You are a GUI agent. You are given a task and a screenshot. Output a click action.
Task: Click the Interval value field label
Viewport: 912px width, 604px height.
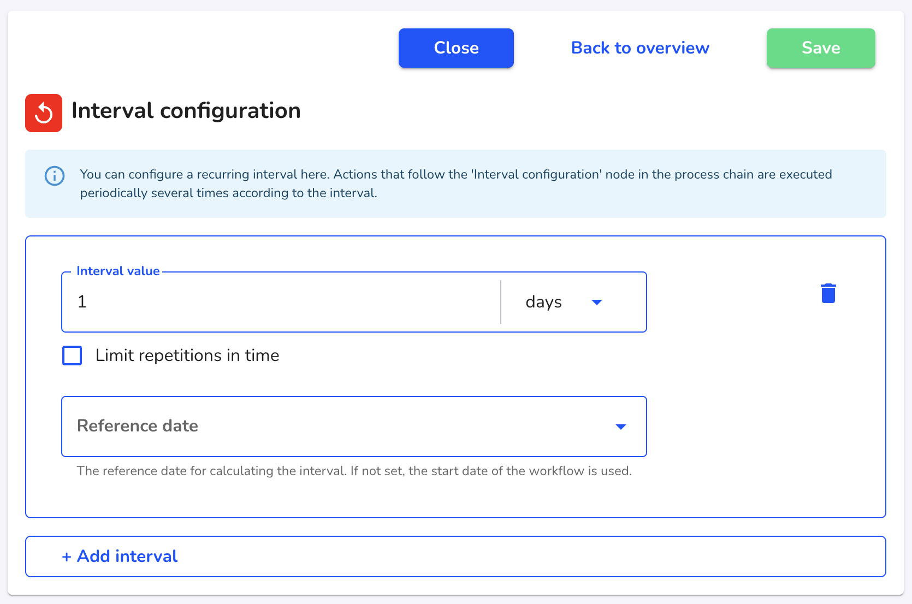(118, 271)
